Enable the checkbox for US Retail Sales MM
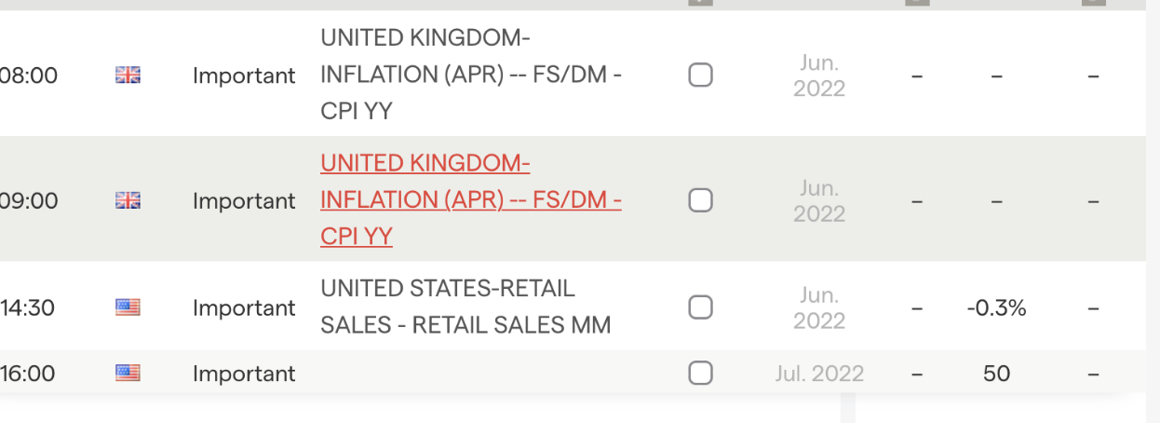Image resolution: width=1160 pixels, height=423 pixels. (701, 307)
